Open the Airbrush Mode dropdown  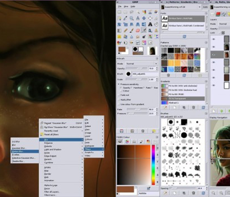[x=142, y=64]
